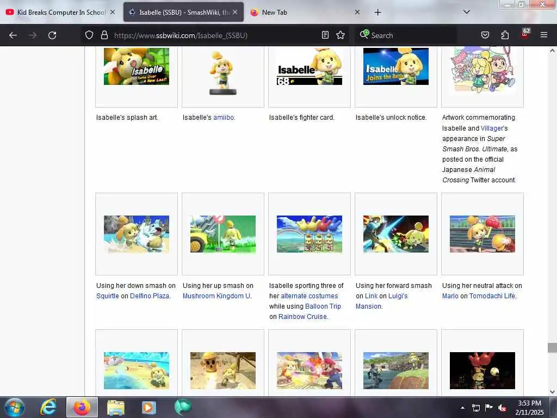Switch to Kid Breaks Computer In School tab

[x=60, y=12]
